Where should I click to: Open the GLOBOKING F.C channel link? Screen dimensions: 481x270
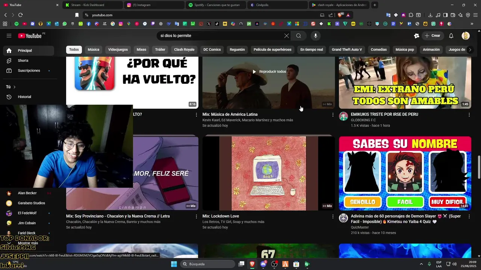click(x=363, y=120)
